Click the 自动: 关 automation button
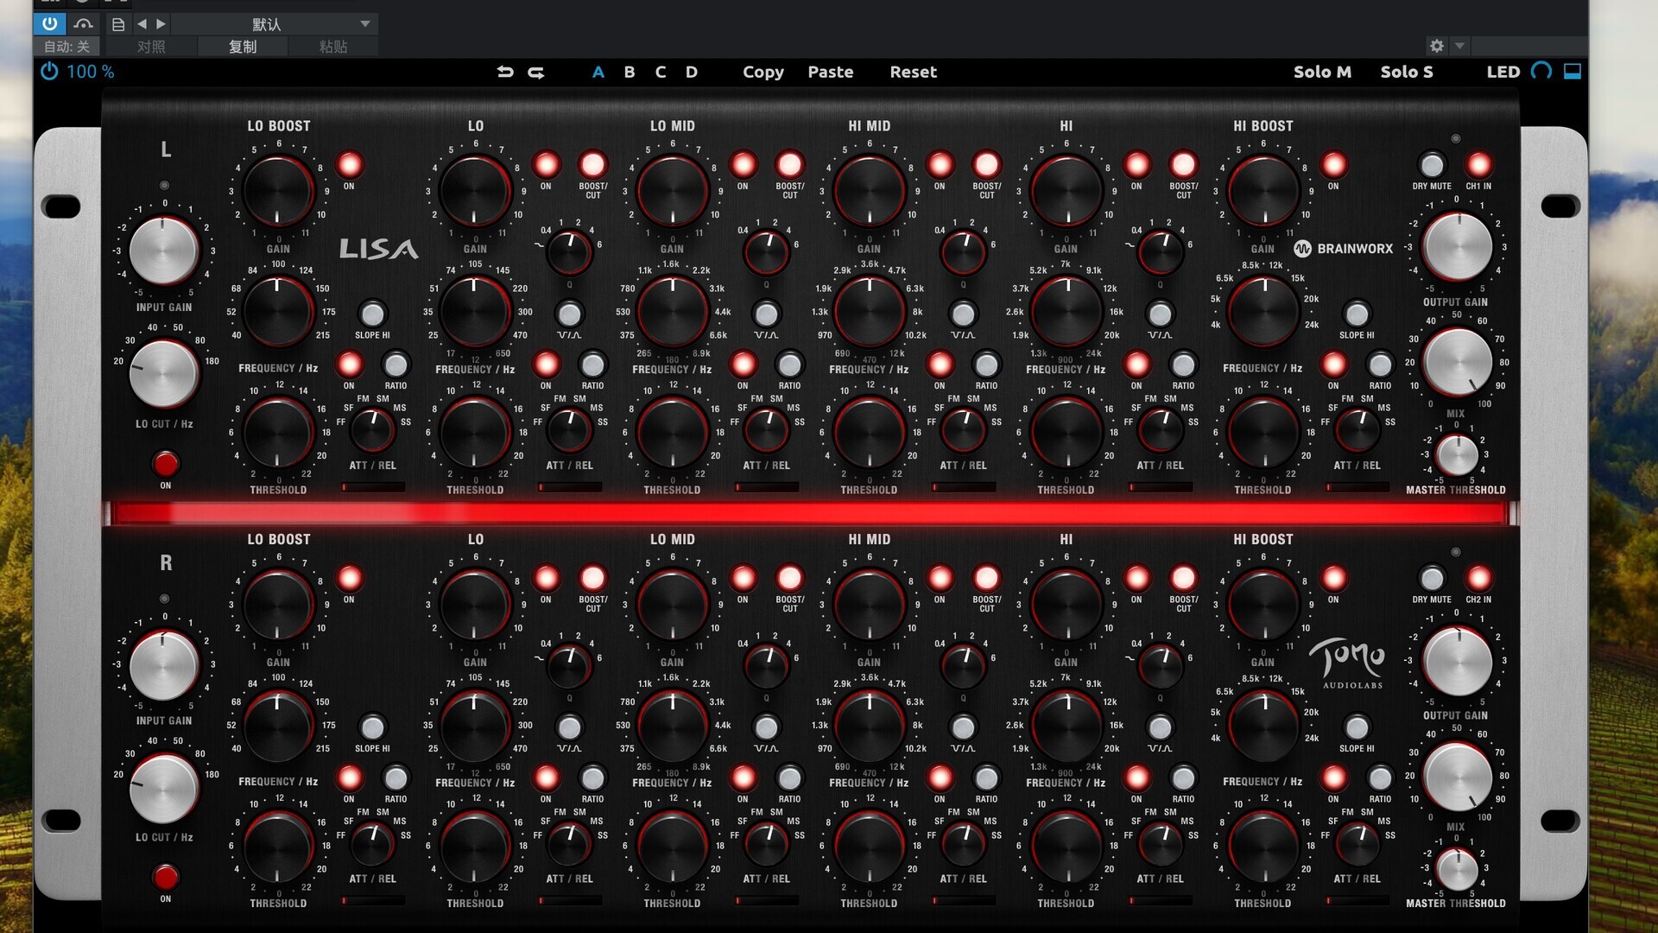The image size is (1658, 933). [66, 47]
